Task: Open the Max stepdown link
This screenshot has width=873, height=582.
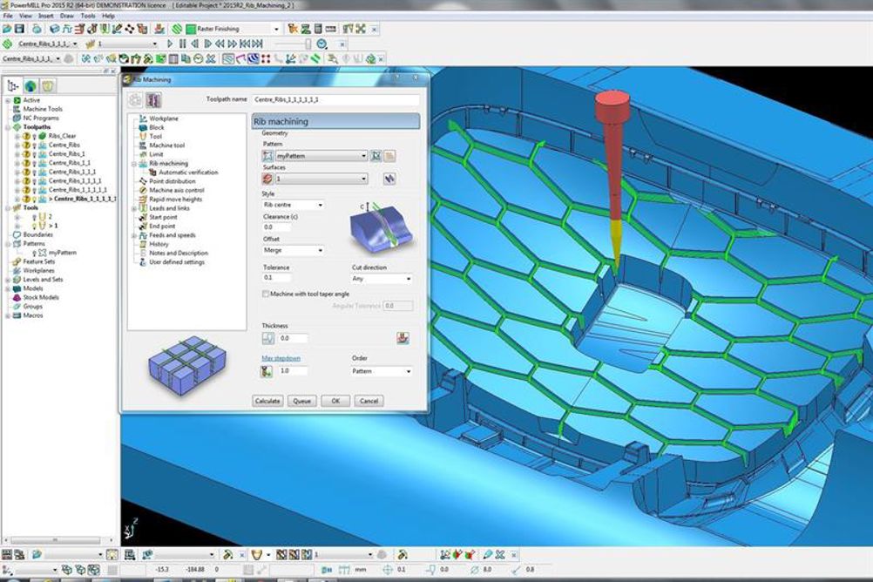Action: coord(281,358)
